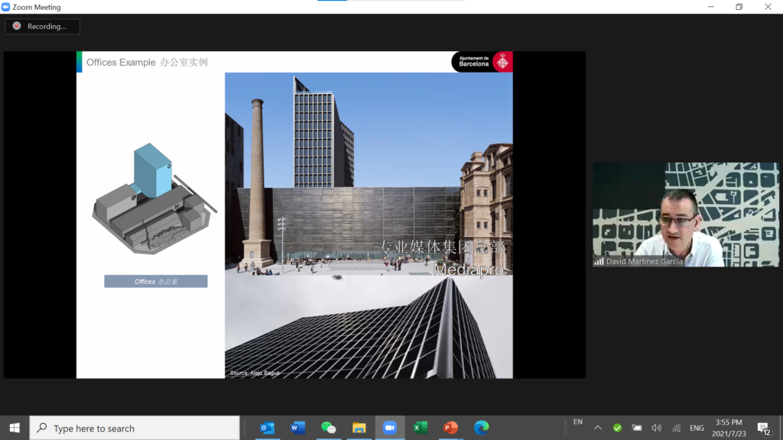Open the Windows Start menu

[15, 428]
